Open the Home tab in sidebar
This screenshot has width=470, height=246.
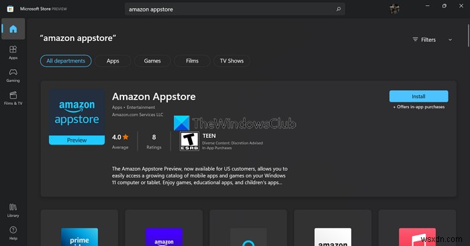point(13,29)
